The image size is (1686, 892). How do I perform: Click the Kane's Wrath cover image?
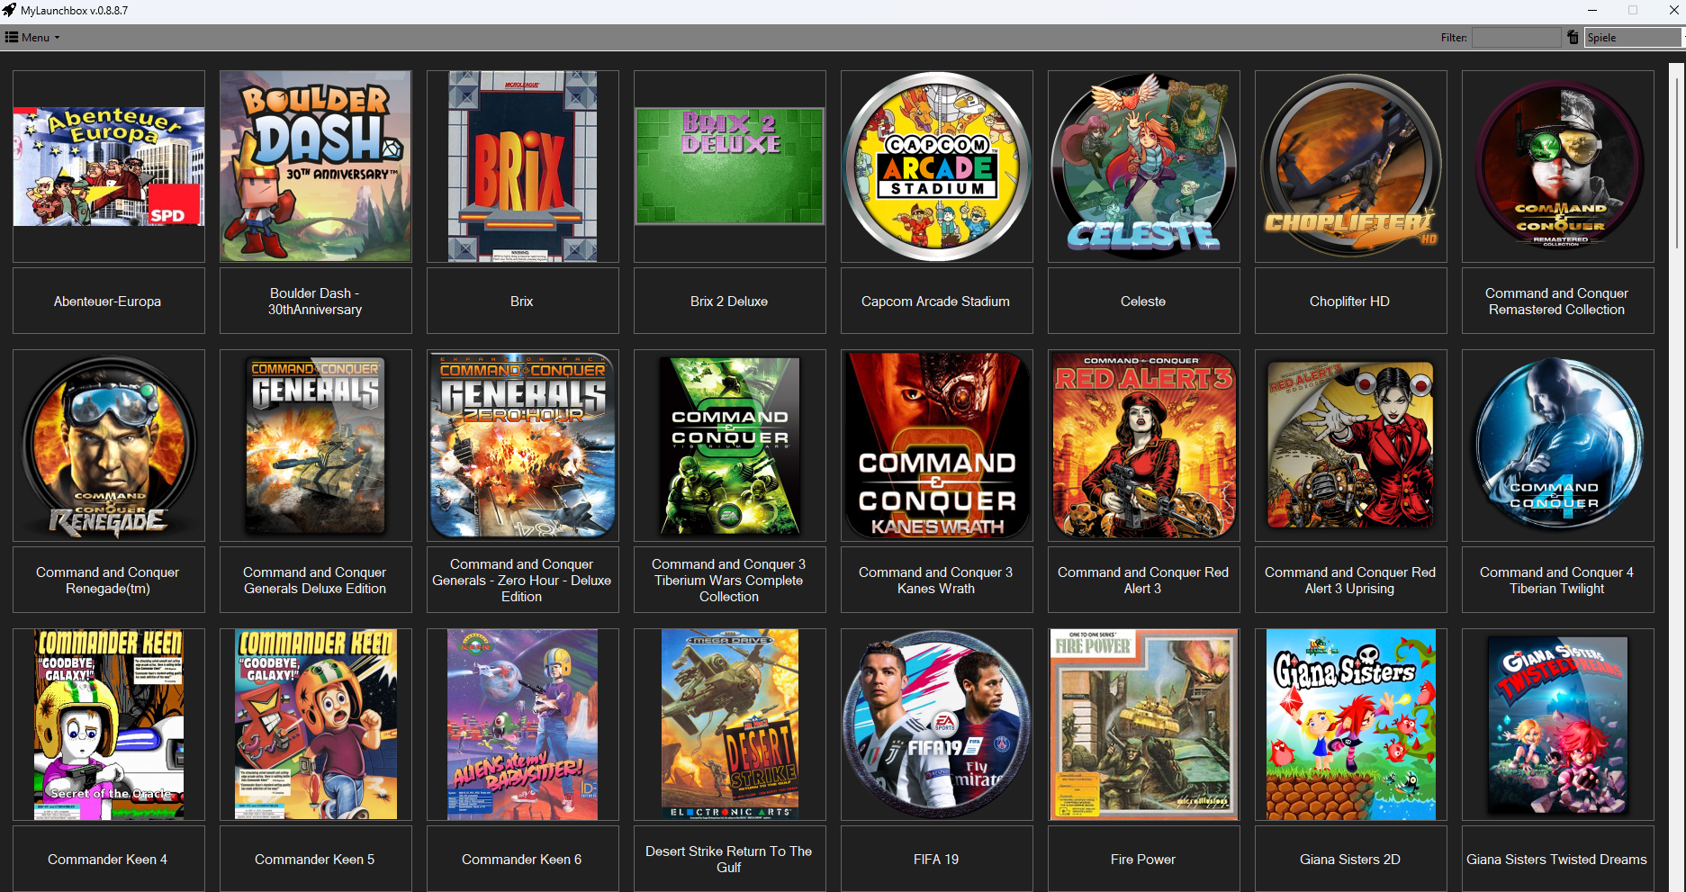click(937, 446)
